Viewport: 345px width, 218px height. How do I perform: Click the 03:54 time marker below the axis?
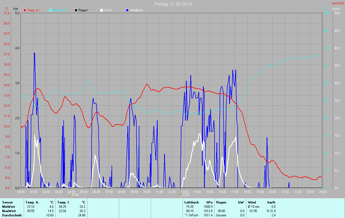click(x=74, y=195)
